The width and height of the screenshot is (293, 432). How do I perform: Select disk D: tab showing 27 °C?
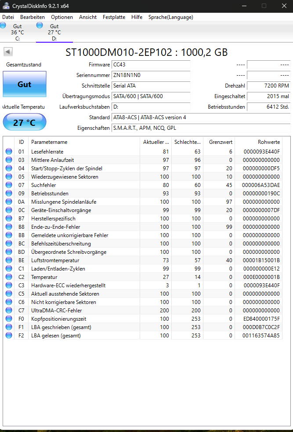[54, 32]
